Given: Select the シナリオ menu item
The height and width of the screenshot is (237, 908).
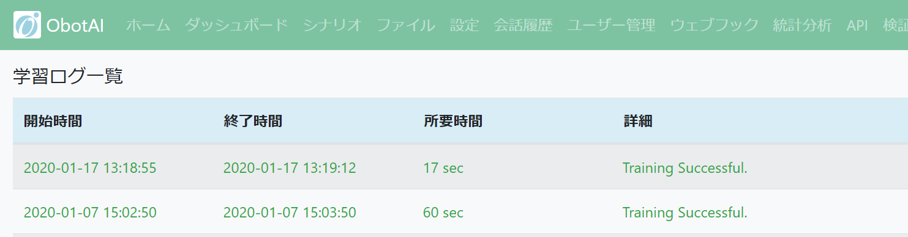Looking at the screenshot, I should [x=332, y=25].
